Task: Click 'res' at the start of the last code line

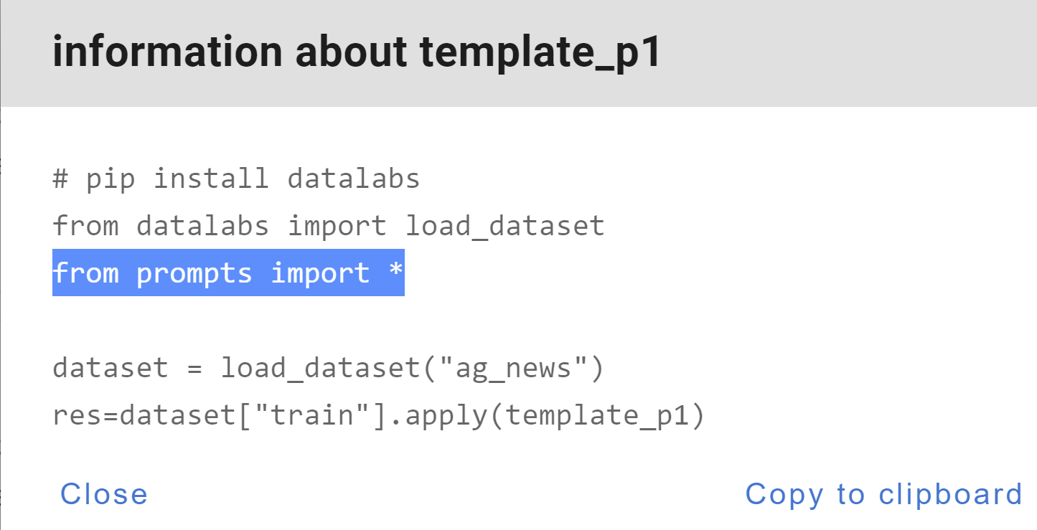Action: (75, 415)
